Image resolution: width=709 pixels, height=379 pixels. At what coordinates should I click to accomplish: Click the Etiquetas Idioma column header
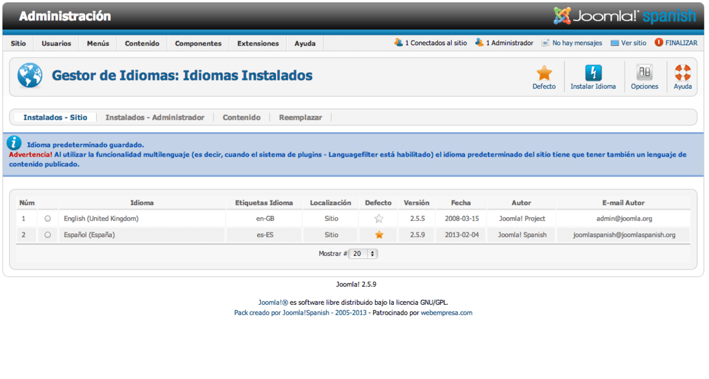click(x=264, y=202)
